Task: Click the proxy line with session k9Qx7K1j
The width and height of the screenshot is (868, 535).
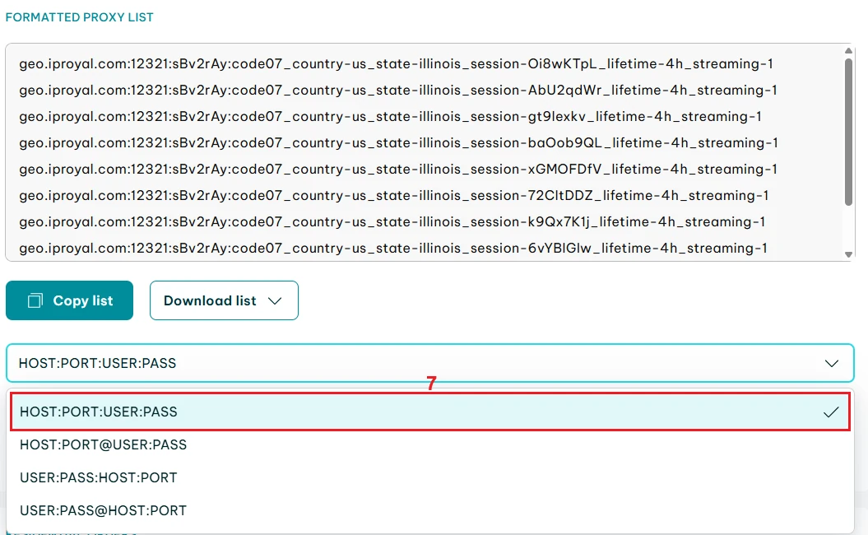Action: pos(392,222)
